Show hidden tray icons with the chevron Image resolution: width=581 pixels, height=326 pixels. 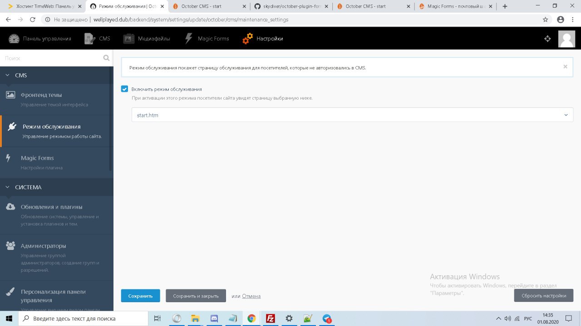pos(498,318)
